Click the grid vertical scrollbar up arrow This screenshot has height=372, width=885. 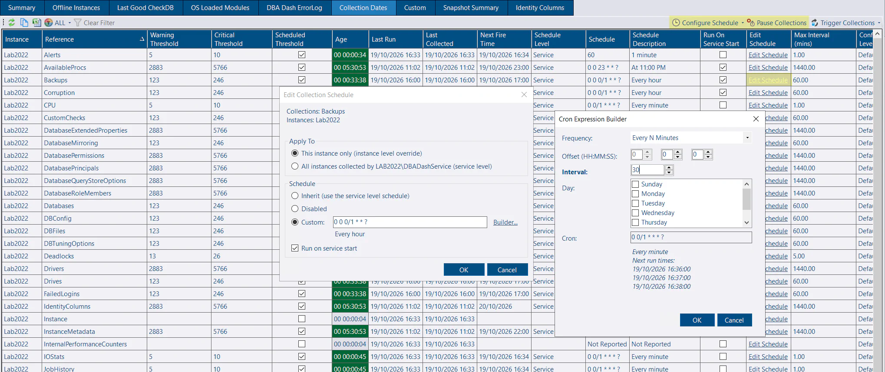coord(877,34)
